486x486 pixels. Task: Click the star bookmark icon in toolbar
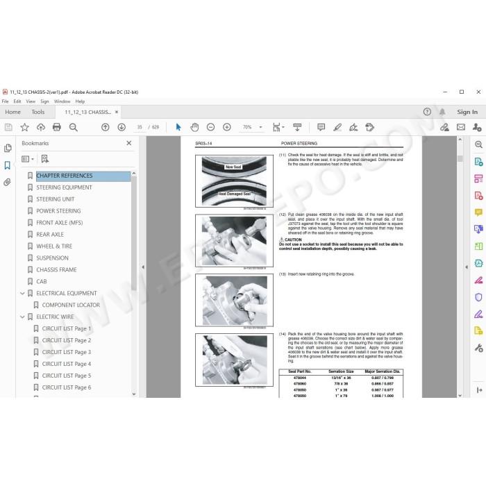point(24,127)
